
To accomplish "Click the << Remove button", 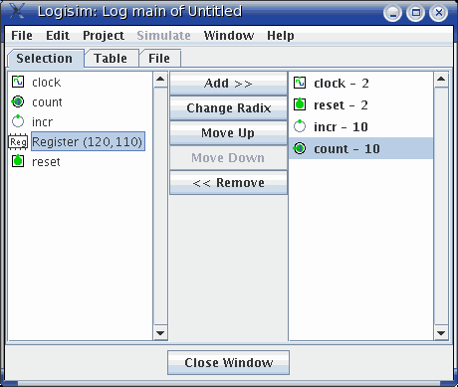I will click(228, 183).
